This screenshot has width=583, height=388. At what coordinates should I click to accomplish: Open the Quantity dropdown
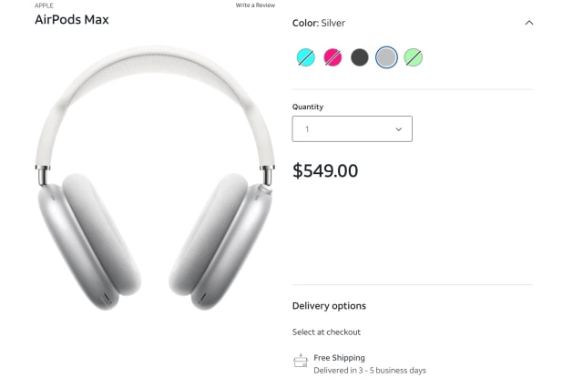tap(352, 129)
